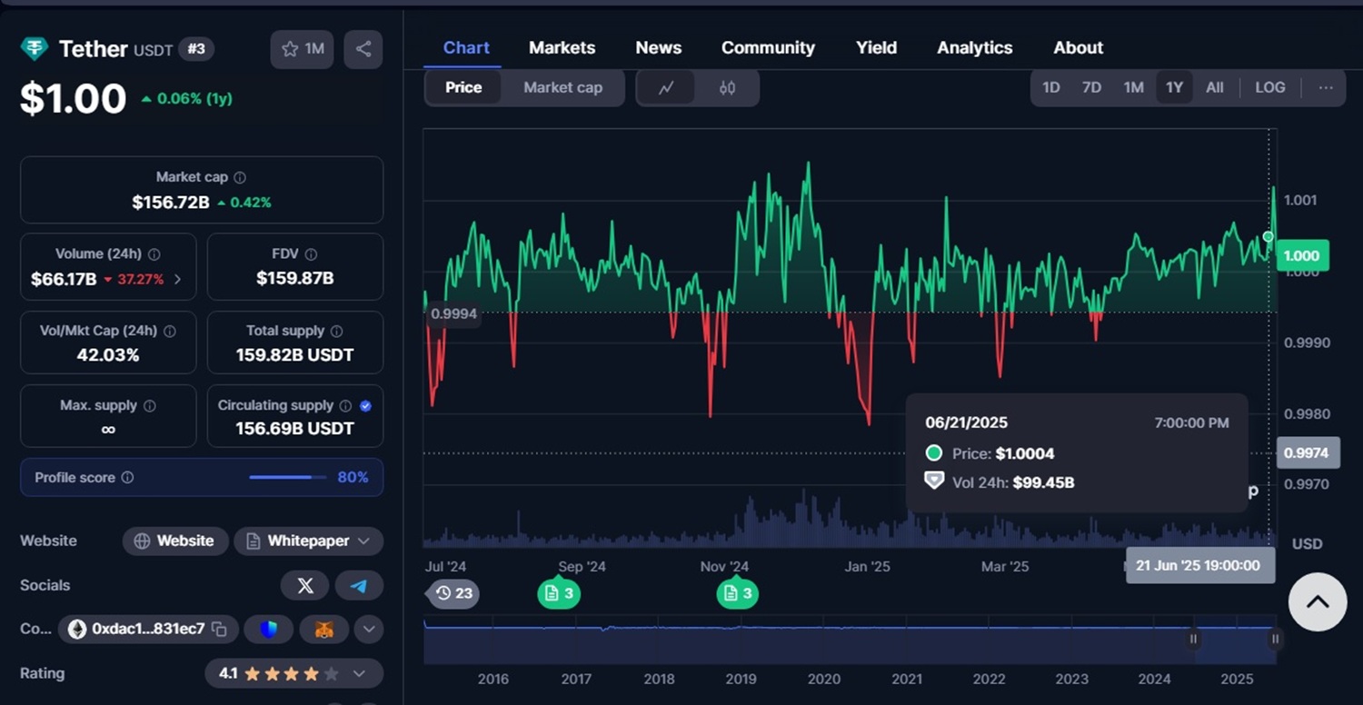The width and height of the screenshot is (1363, 705).
Task: Visit the Tether Website link
Action: [174, 541]
